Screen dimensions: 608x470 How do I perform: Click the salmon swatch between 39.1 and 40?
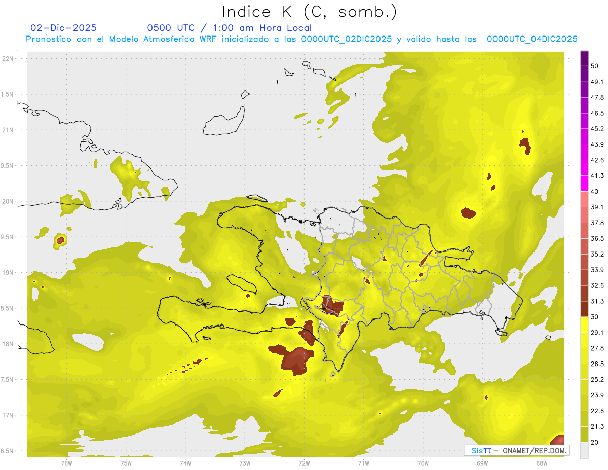click(584, 199)
